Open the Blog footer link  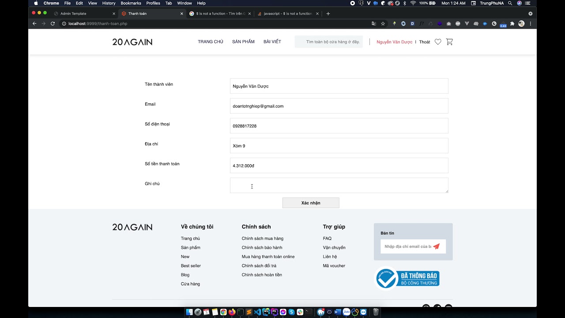pyautogui.click(x=185, y=275)
